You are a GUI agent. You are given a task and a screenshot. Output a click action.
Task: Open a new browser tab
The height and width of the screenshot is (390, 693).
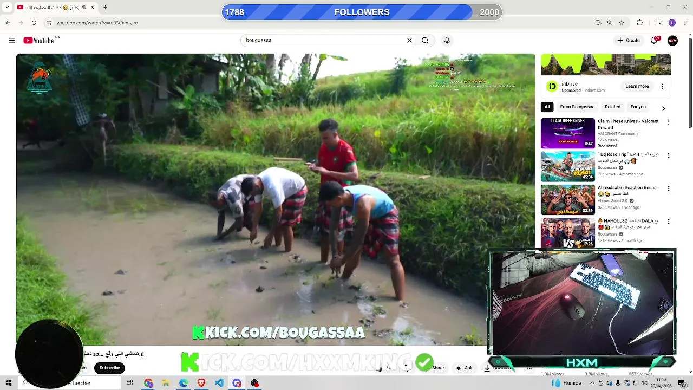(x=106, y=7)
